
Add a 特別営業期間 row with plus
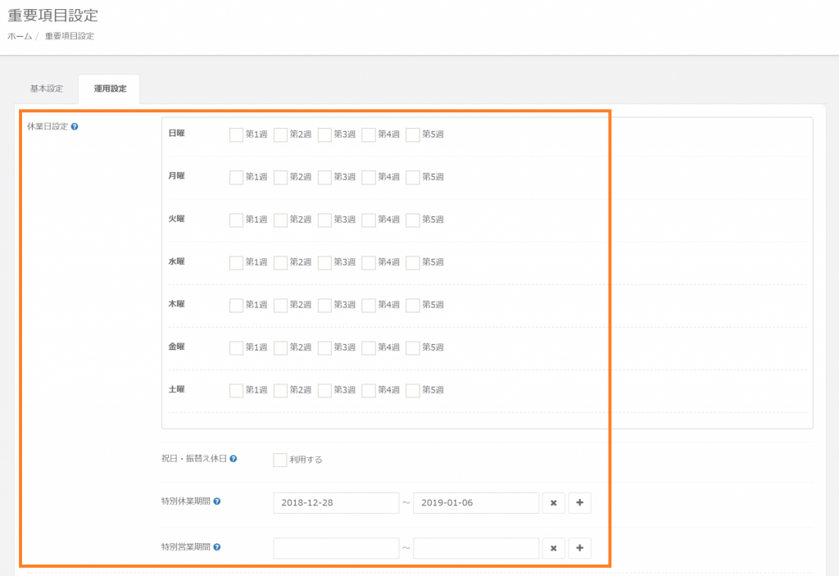point(579,548)
